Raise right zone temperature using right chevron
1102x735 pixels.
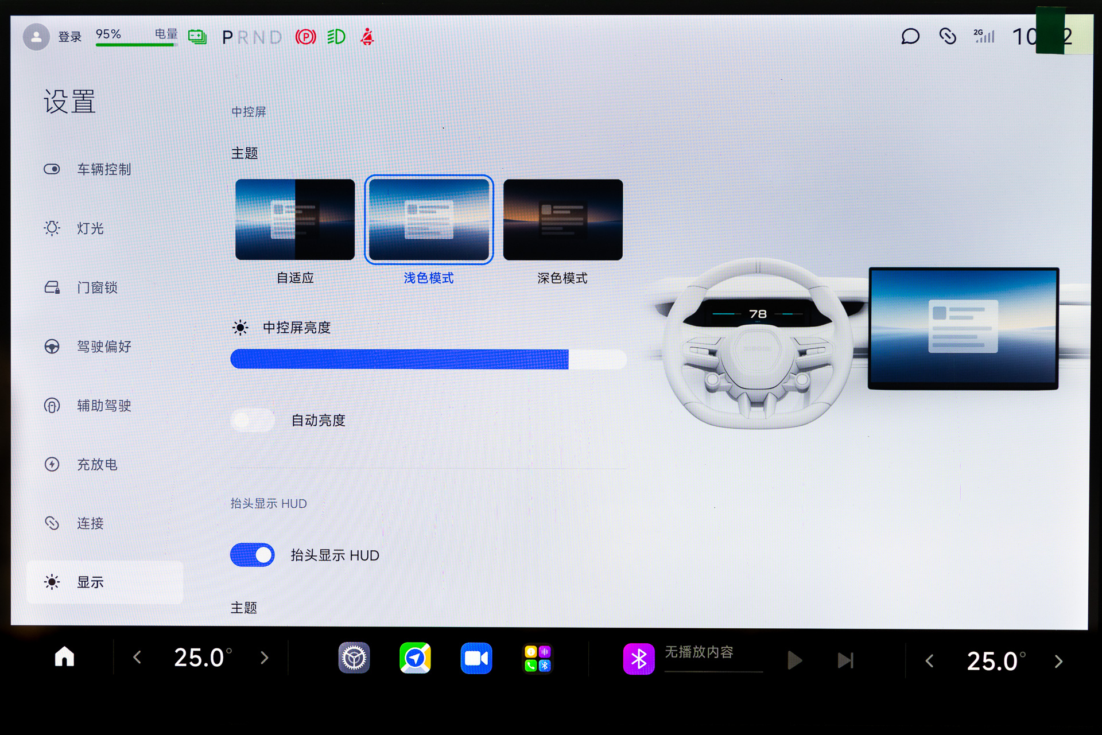[x=1058, y=662]
